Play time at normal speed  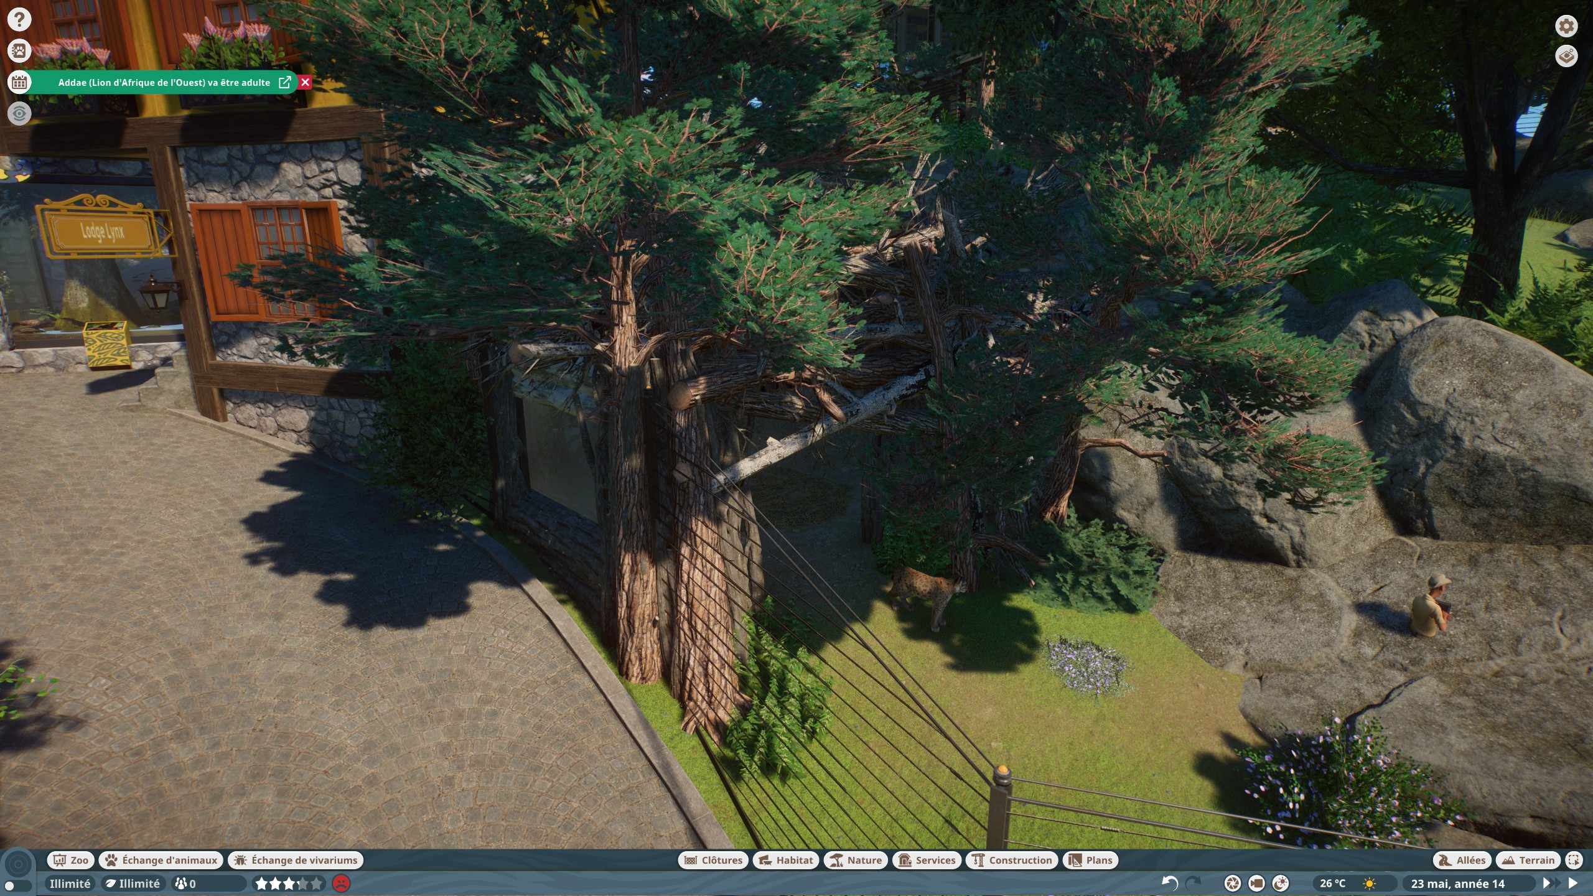click(1573, 883)
